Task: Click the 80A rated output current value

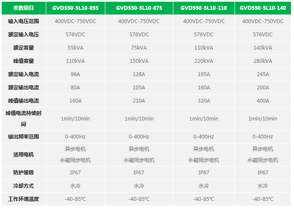Action: 75,88
